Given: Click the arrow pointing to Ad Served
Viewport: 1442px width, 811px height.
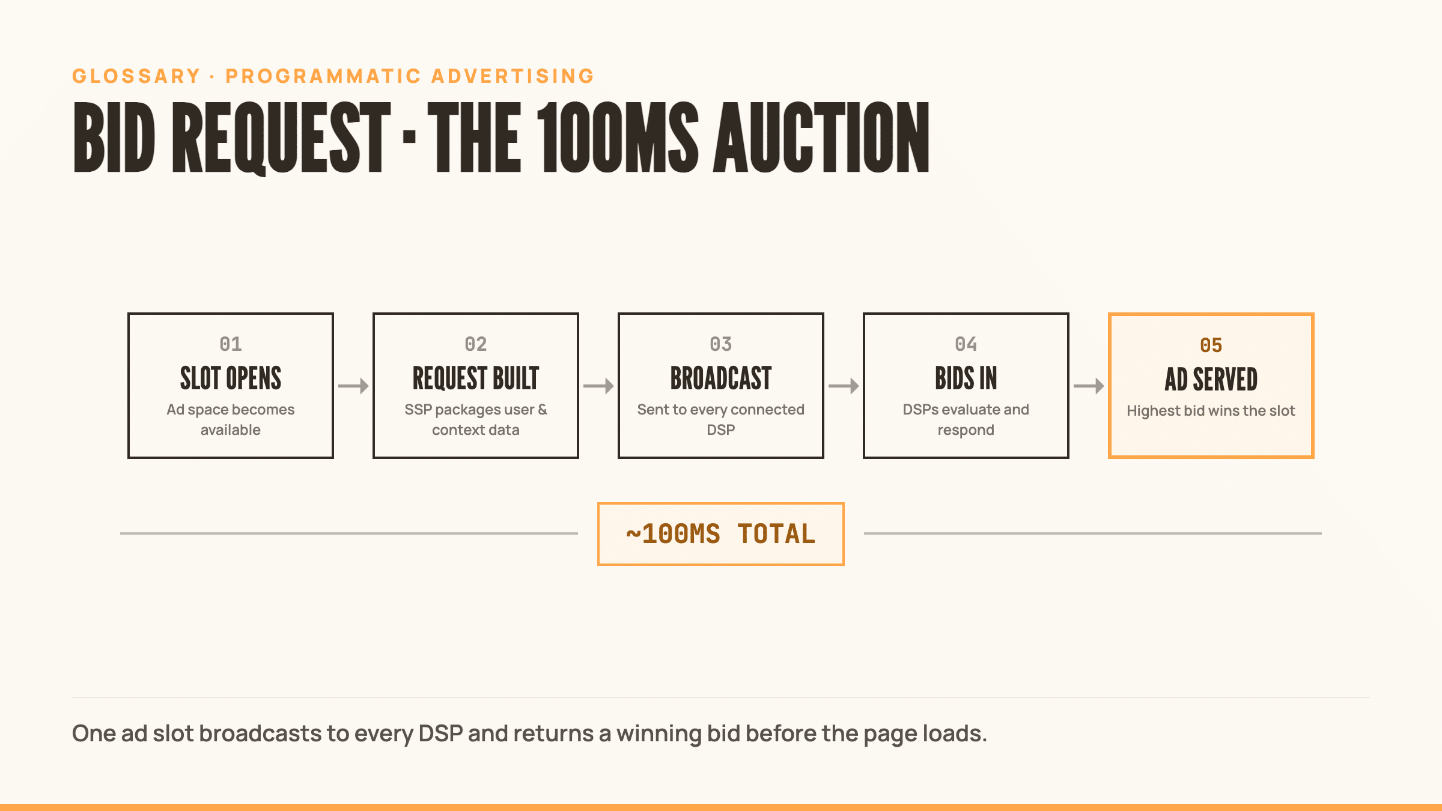Looking at the screenshot, I should point(1089,386).
